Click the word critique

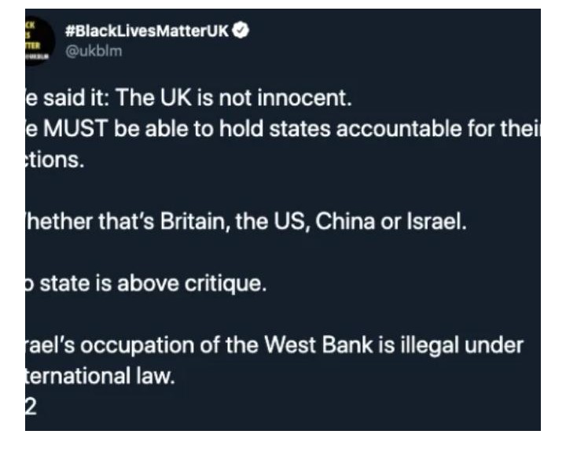pyautogui.click(x=226, y=283)
